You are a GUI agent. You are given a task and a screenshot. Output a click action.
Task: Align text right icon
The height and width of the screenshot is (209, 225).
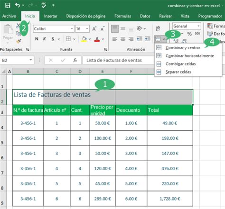[x=131, y=39]
